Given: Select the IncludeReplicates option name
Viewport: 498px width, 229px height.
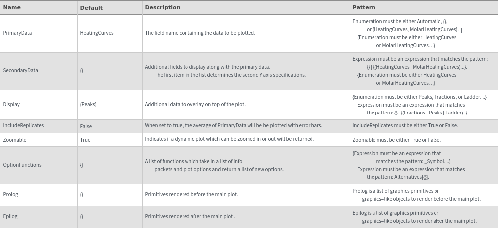Looking at the screenshot, I should click(23, 126).
